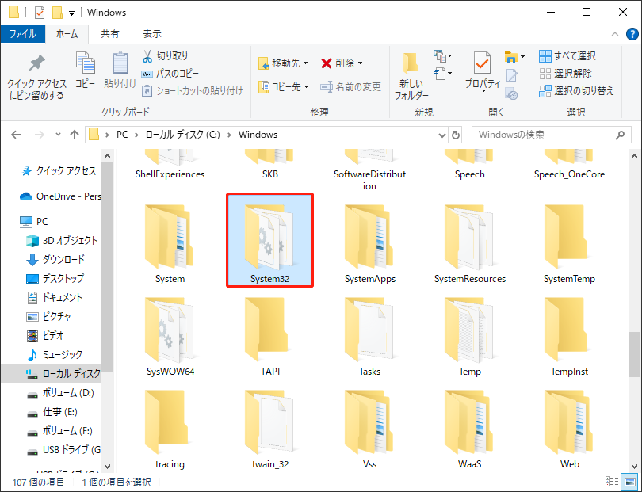Switch to the 表示 tab

pyautogui.click(x=152, y=34)
